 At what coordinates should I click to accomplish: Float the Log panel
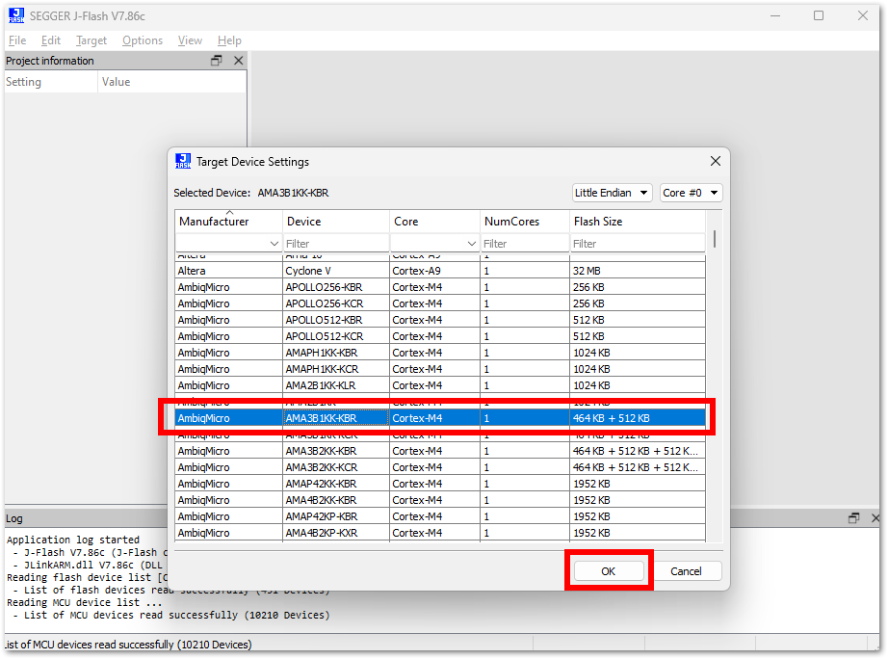tap(854, 518)
